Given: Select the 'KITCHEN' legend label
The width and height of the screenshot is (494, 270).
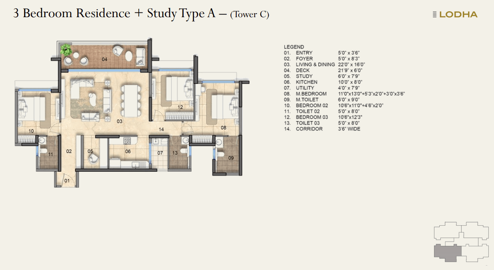Looking at the screenshot, I should point(306,82).
